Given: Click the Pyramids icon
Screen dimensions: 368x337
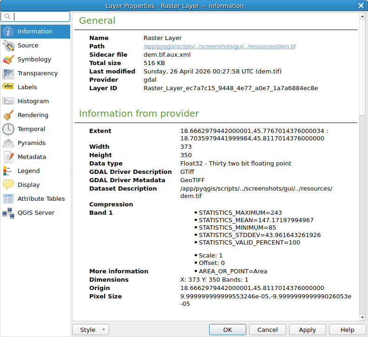Looking at the screenshot, I should click(x=8, y=143).
